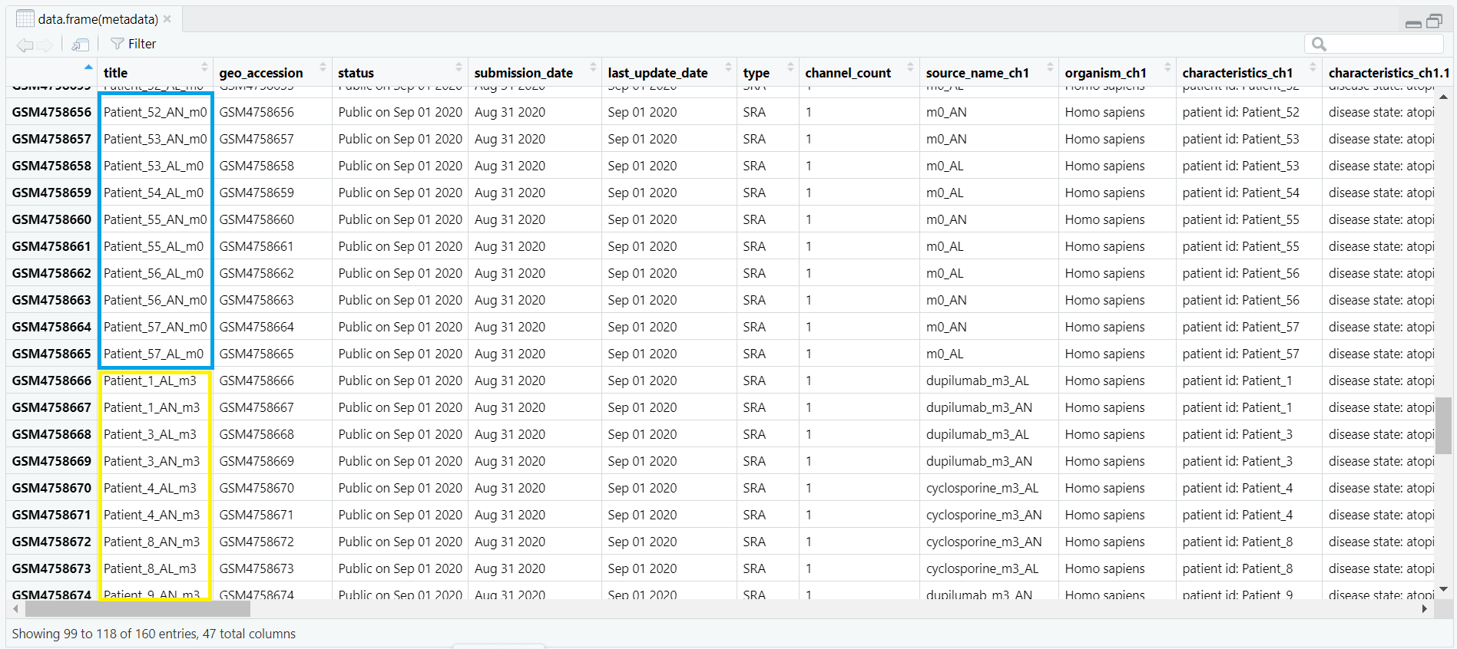Screen dimensions: 1457x649
Task: Toggle the row names column sort arrow
Action: pyautogui.click(x=88, y=68)
